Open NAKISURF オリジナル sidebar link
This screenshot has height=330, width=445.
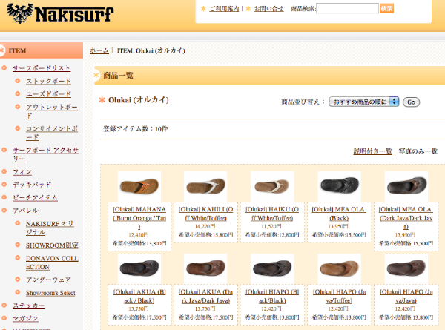[x=50, y=228]
